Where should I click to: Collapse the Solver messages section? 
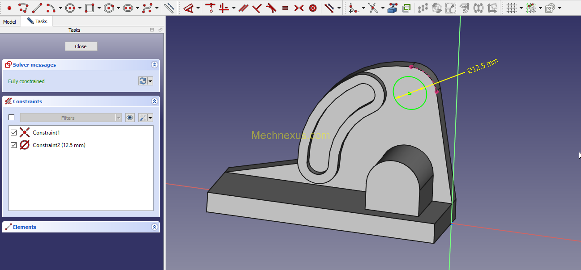[x=154, y=65]
